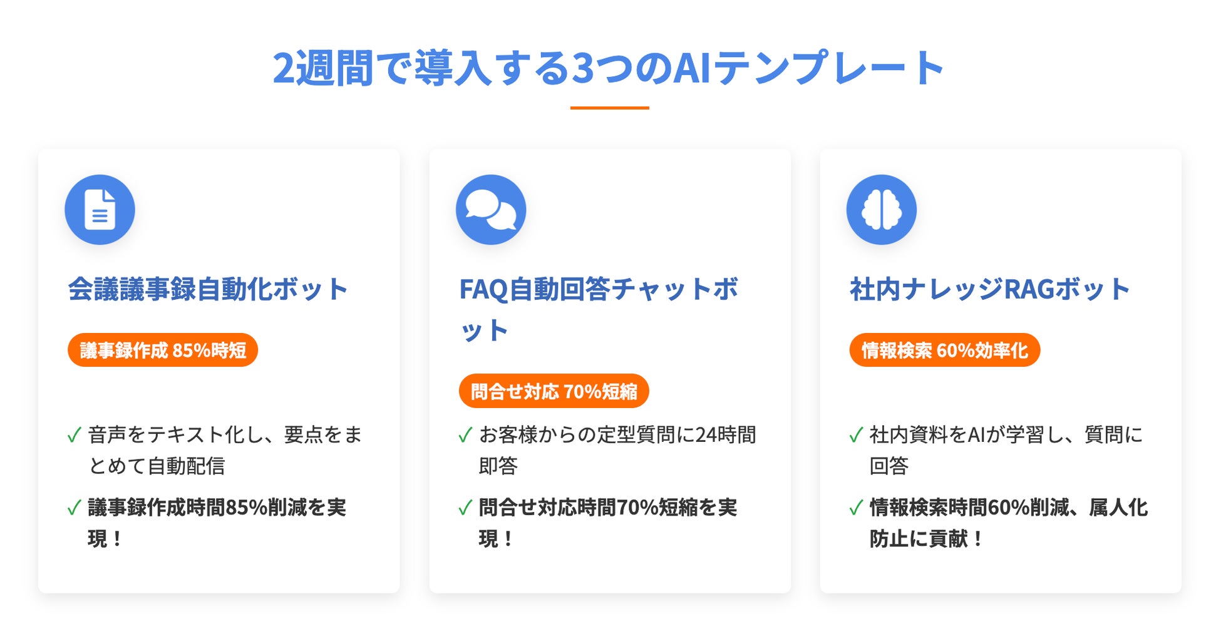Click green checkmark beside 問合せ対応時間70%短縮
Image resolution: width=1221 pixels, height=629 pixels.
(465, 508)
